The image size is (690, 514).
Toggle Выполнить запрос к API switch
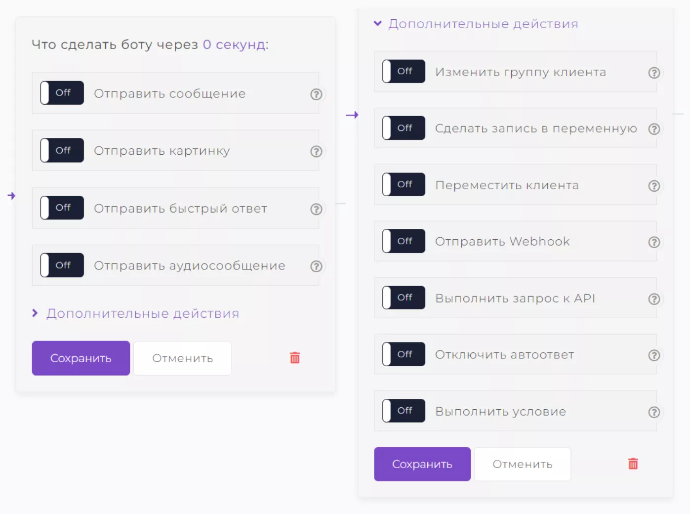click(404, 298)
